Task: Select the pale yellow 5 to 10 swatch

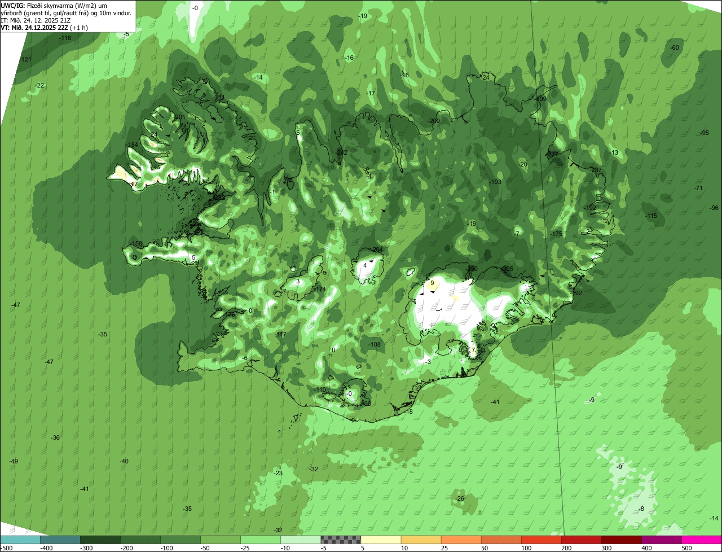Action: 381,540
